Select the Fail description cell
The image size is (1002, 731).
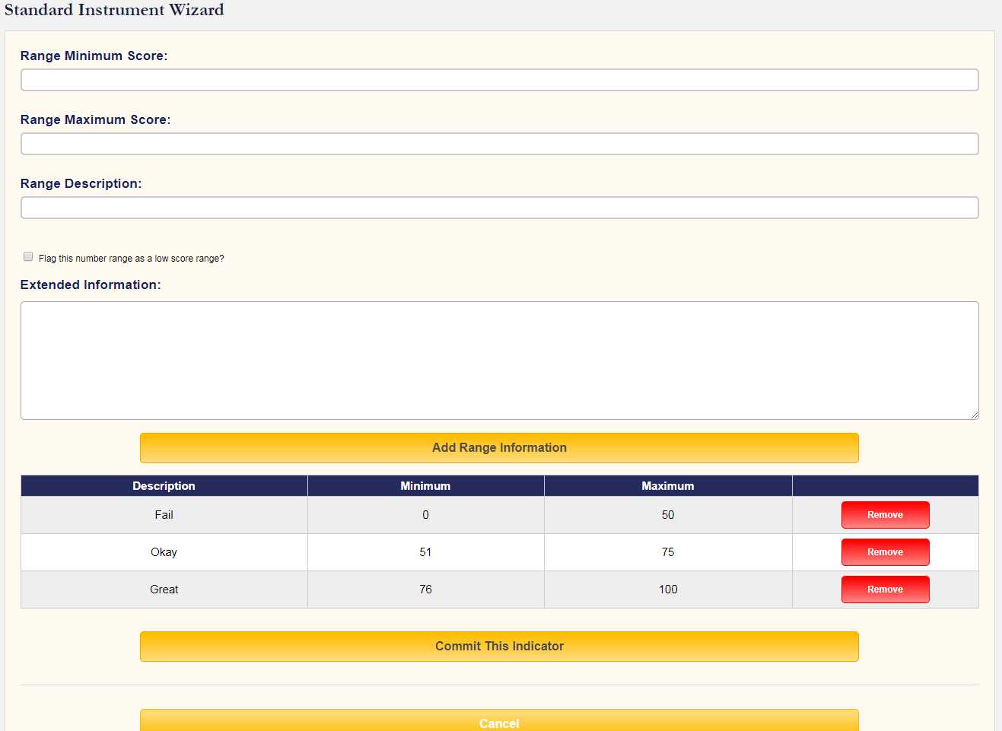[164, 515]
